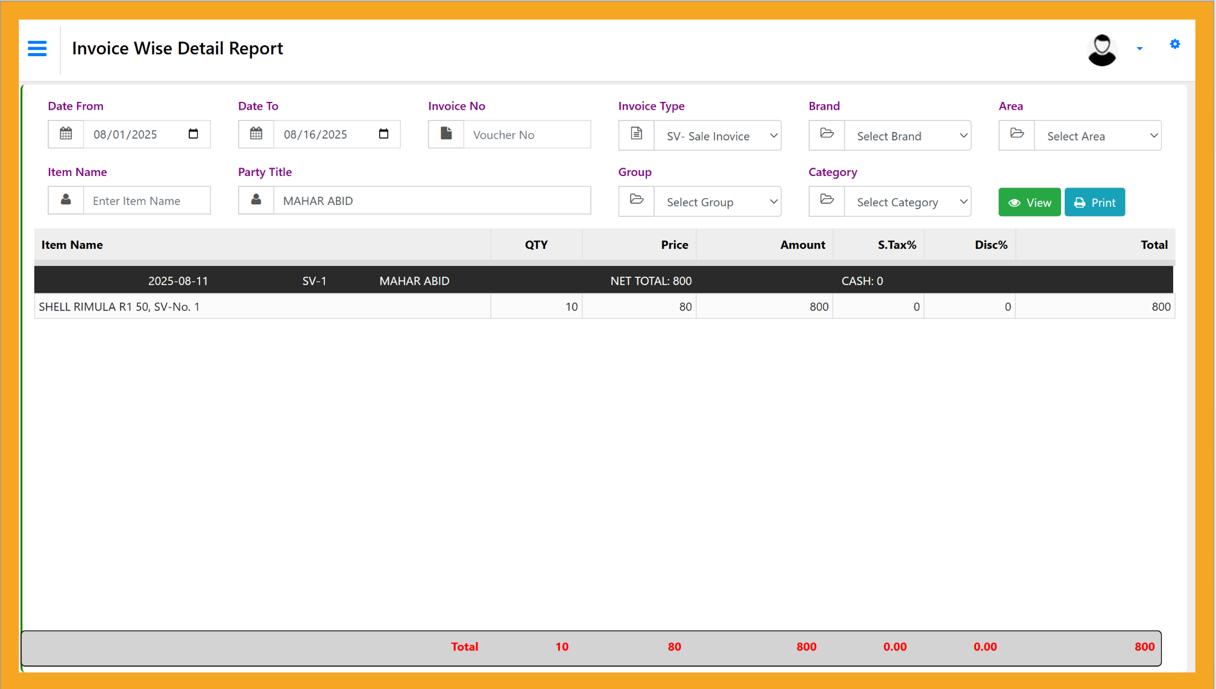Click the calendar icon beside Date From
This screenshot has width=1216, height=689.
pyautogui.click(x=66, y=134)
